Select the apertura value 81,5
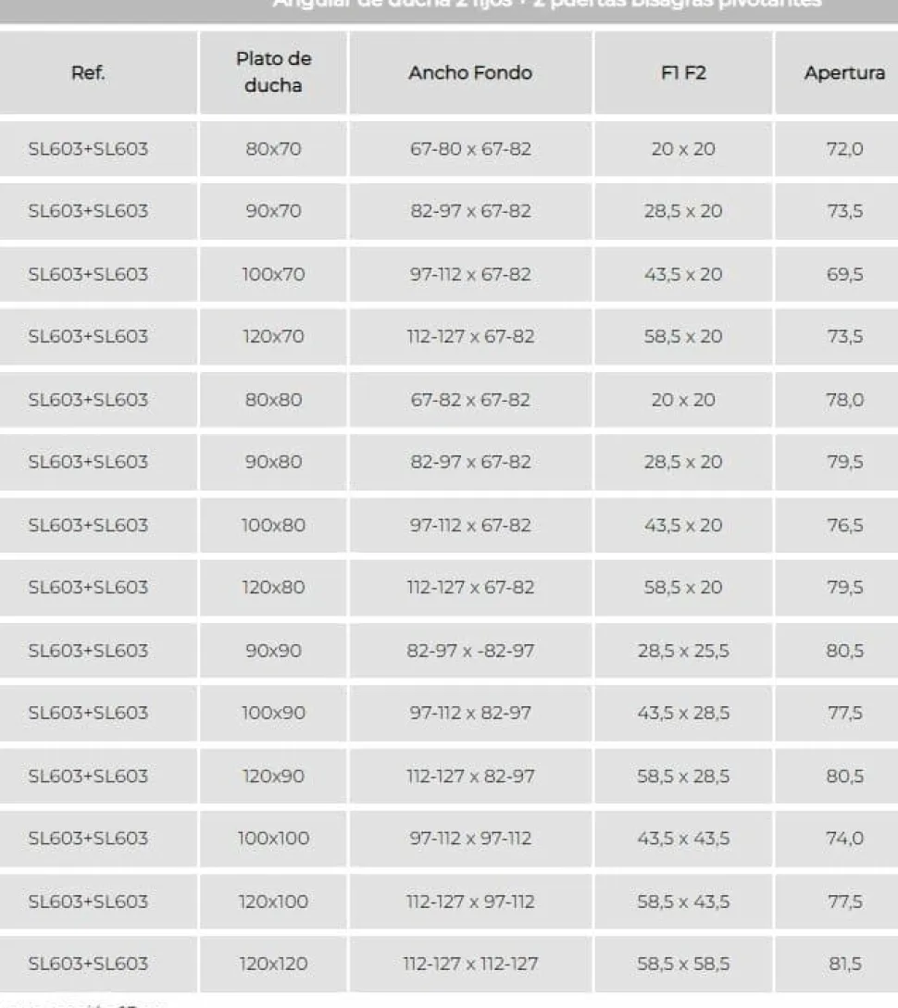Viewport: 898px width, 1008px height. click(844, 964)
